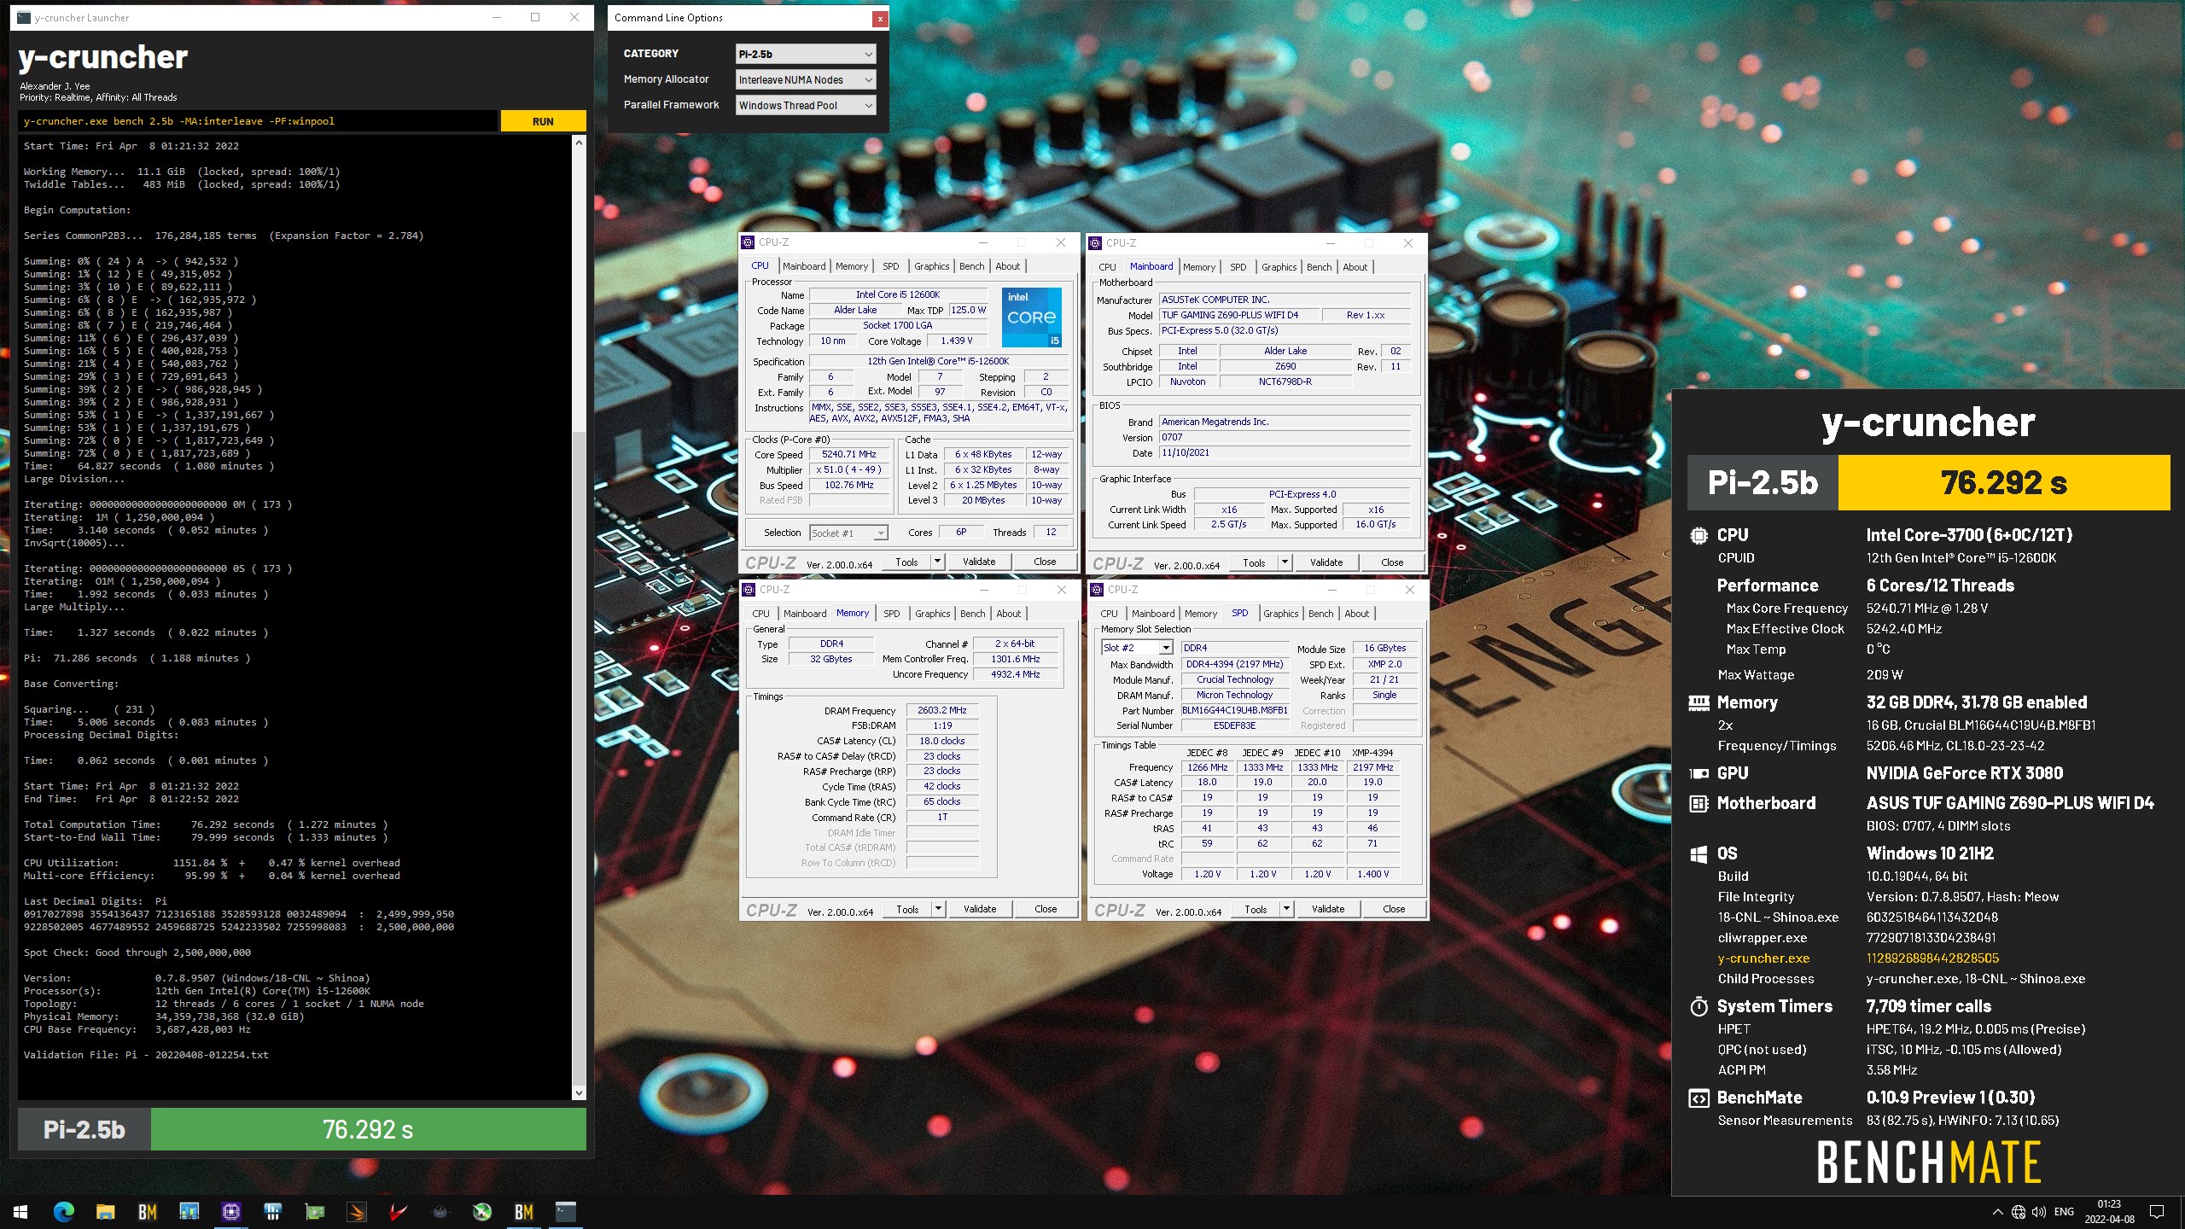Open the orange 3DMark taskbar icon

click(x=356, y=1211)
